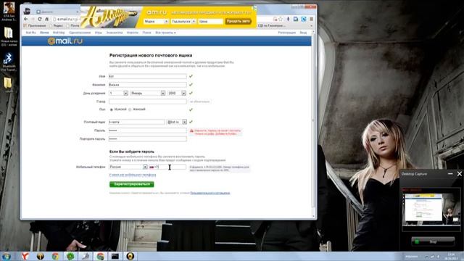This screenshot has width=464, height=261.
Task: Open the black command window taskbar icon
Action: click(x=115, y=256)
